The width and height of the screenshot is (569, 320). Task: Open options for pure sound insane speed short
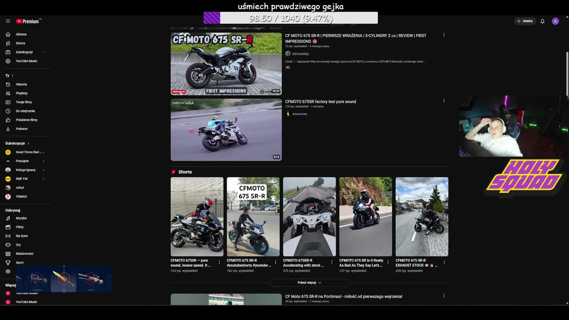[x=219, y=262]
